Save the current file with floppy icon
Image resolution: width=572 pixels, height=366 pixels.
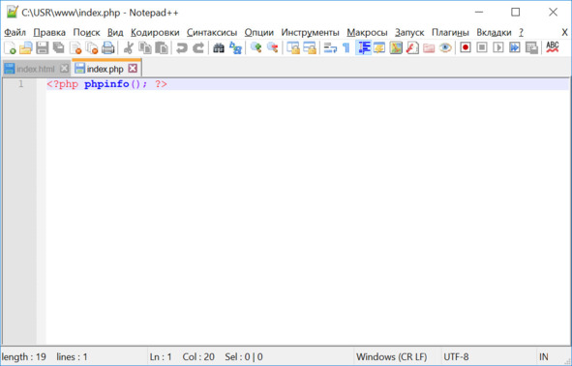pos(43,47)
